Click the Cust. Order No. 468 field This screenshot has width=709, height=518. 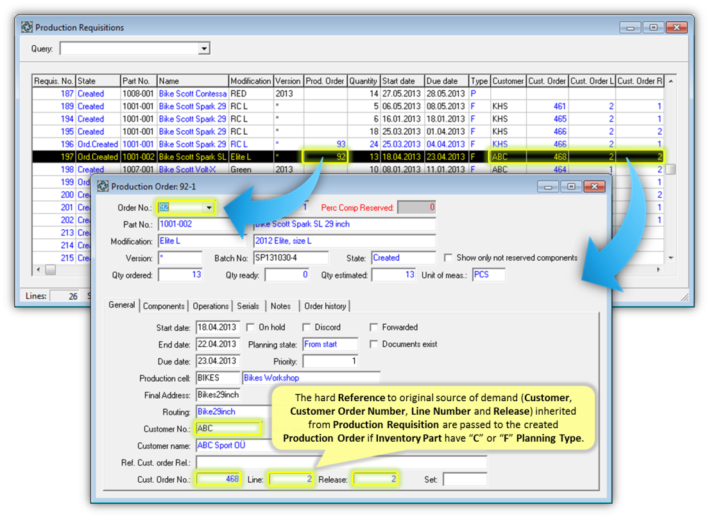218,479
